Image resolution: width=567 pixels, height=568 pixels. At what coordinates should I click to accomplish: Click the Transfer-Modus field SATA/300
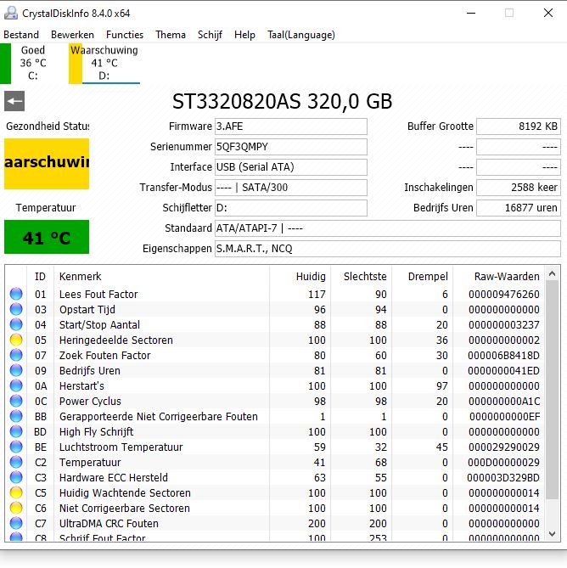(291, 188)
